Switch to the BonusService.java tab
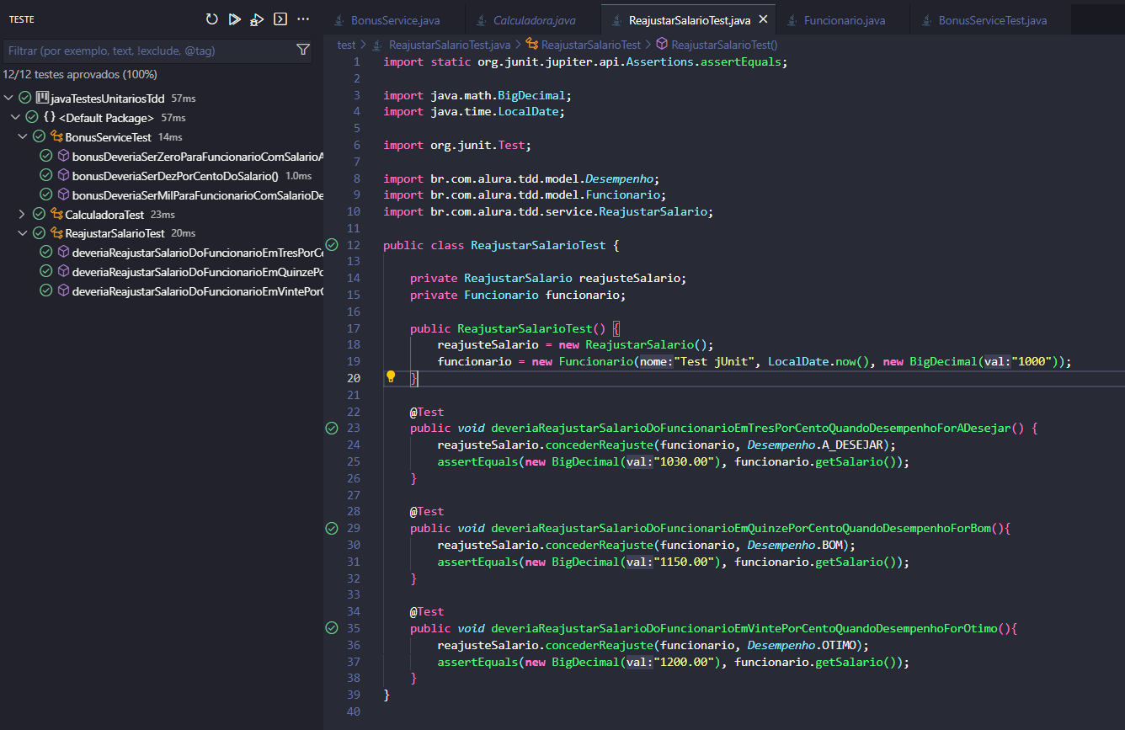1125x730 pixels. tap(394, 20)
